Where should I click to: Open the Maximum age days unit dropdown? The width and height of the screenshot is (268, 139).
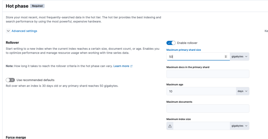click(x=242, y=91)
